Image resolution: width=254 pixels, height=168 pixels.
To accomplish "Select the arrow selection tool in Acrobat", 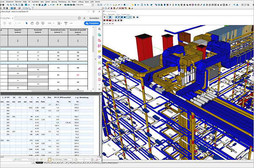I will coord(27,23).
